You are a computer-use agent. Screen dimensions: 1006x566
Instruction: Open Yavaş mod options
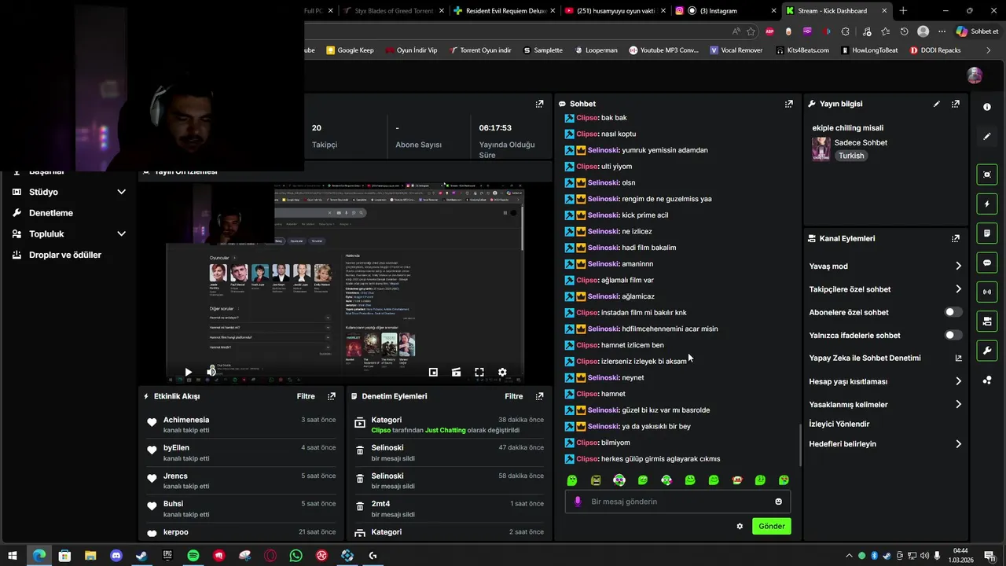click(x=885, y=266)
